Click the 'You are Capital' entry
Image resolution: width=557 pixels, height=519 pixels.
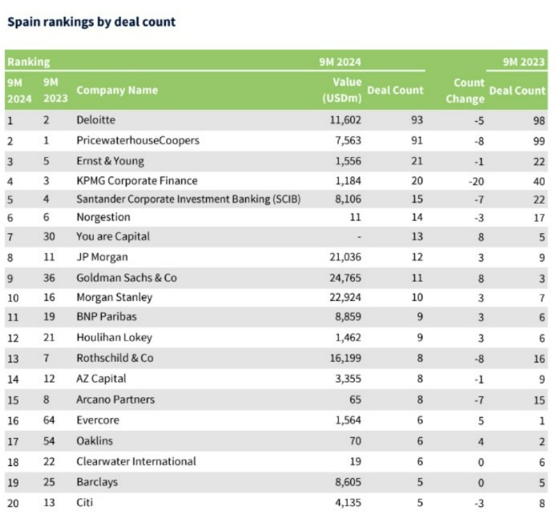[x=113, y=237]
